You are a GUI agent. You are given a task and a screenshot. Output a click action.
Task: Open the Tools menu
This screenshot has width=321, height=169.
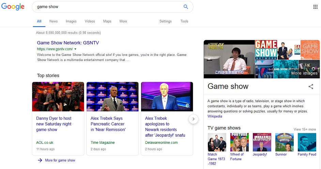pos(184,21)
